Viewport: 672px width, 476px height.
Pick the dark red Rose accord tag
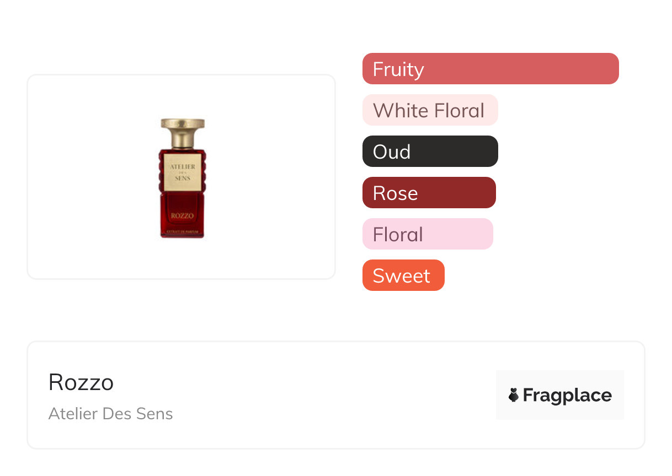click(x=428, y=193)
